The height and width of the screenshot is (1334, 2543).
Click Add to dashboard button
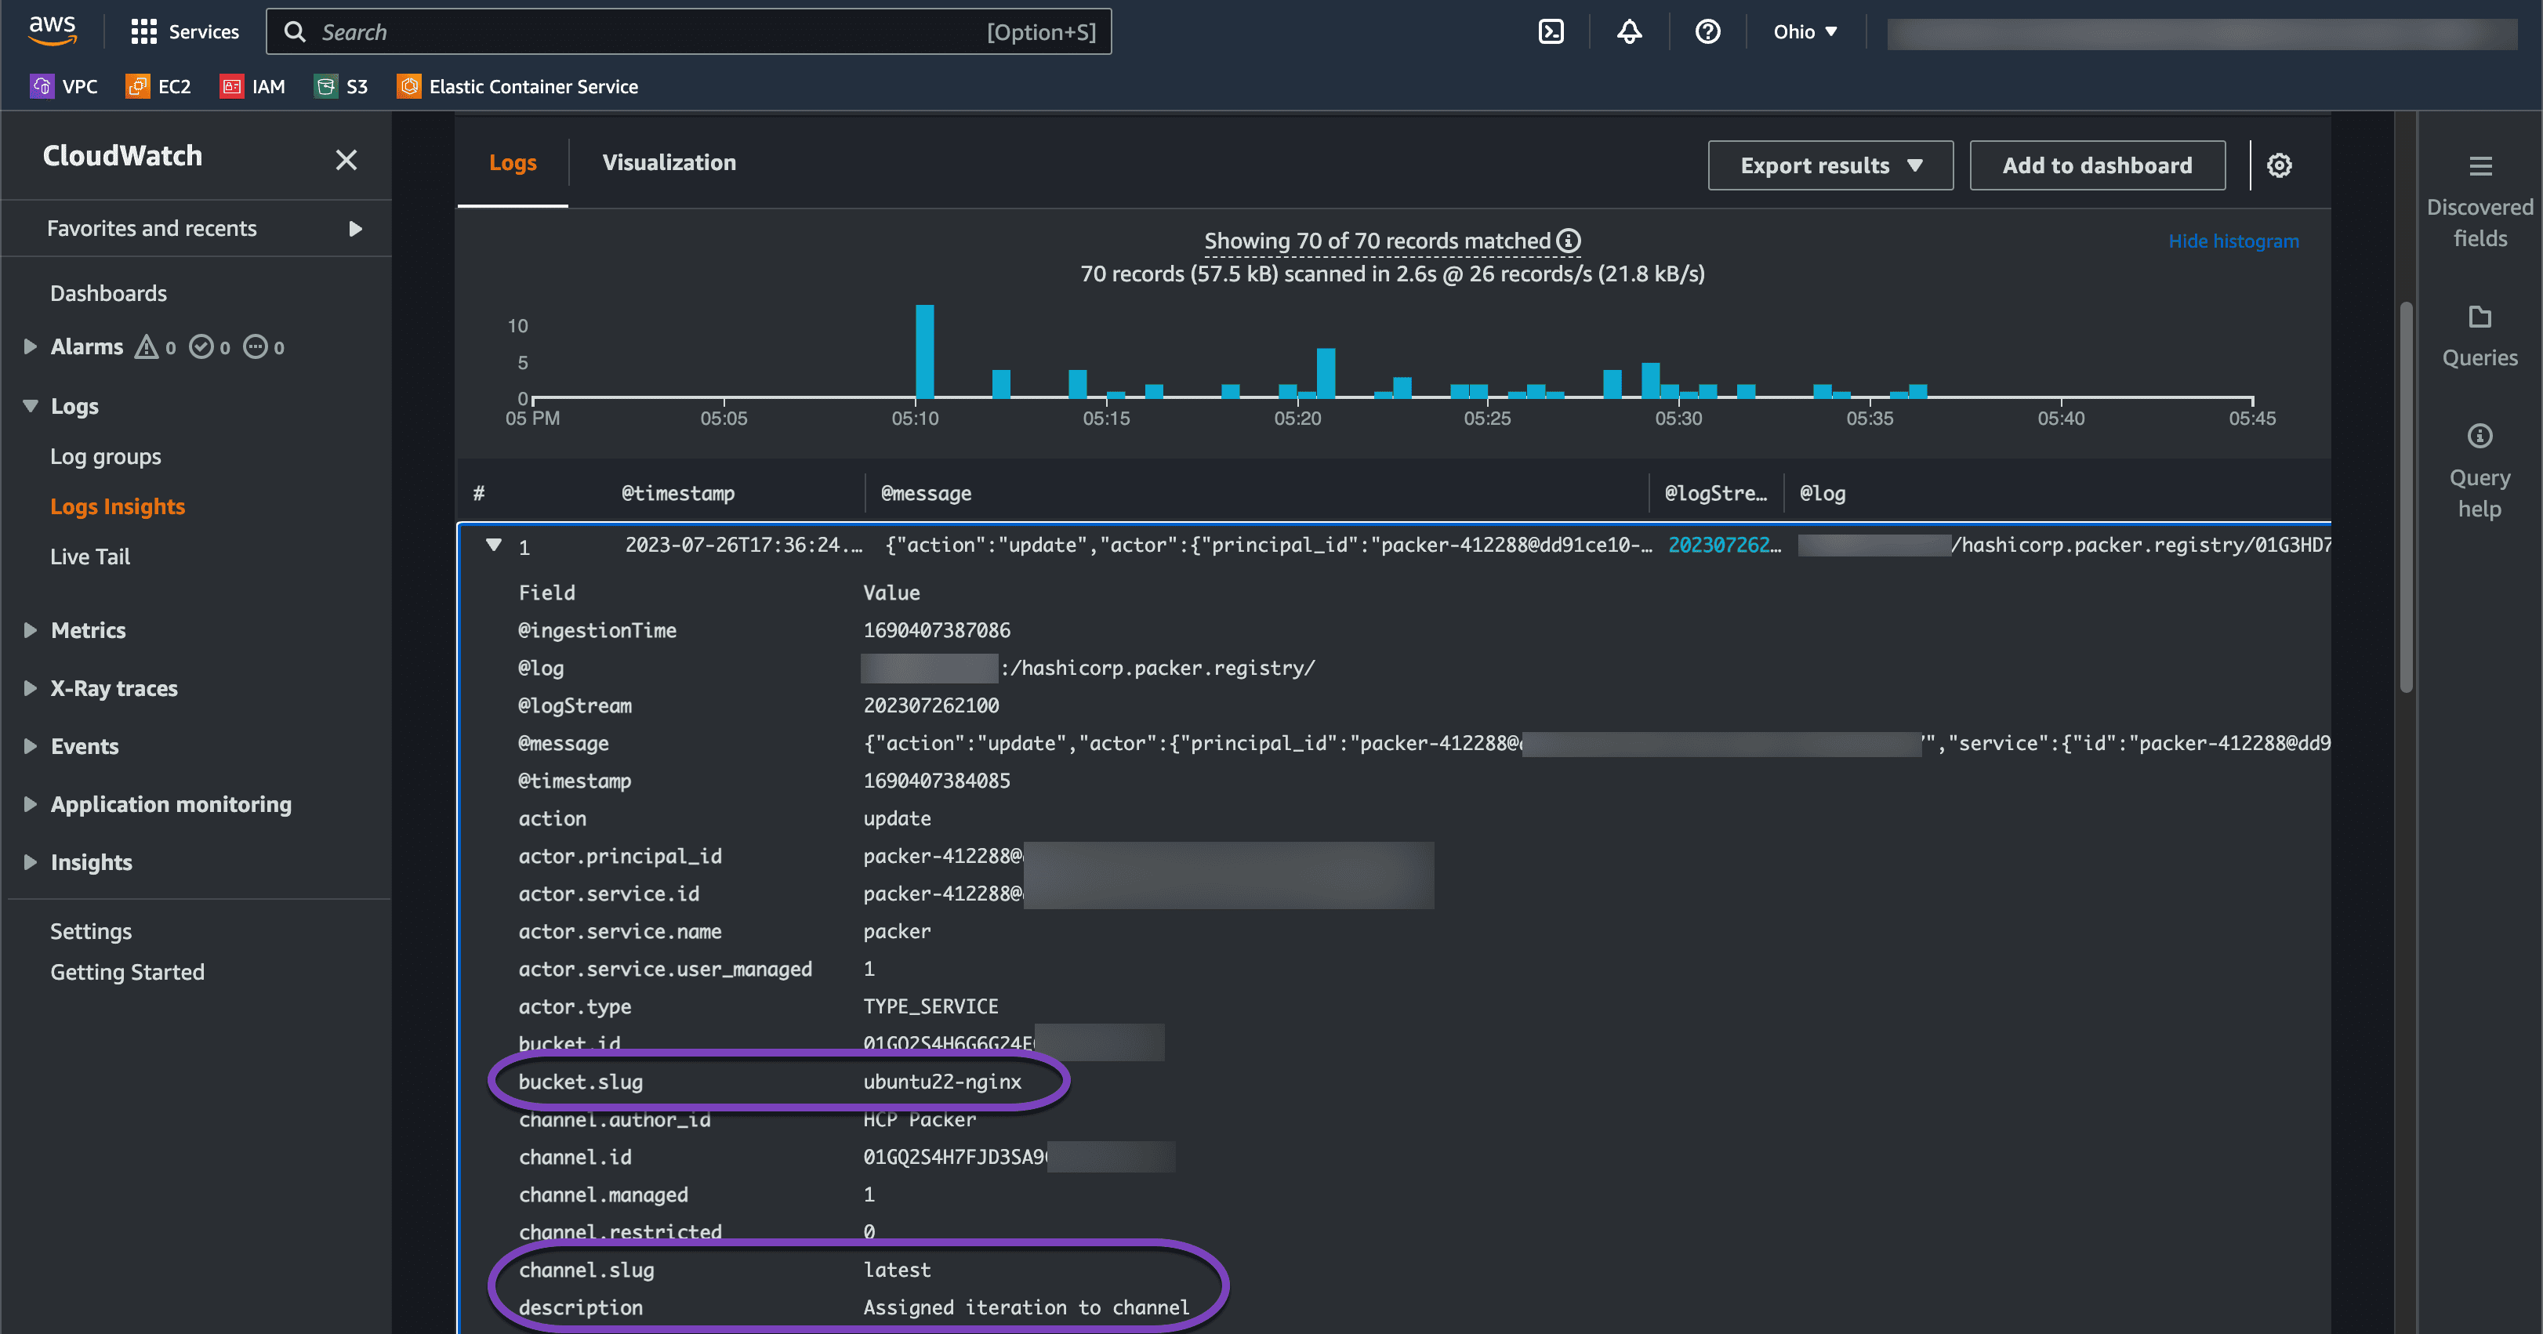pos(2097,165)
